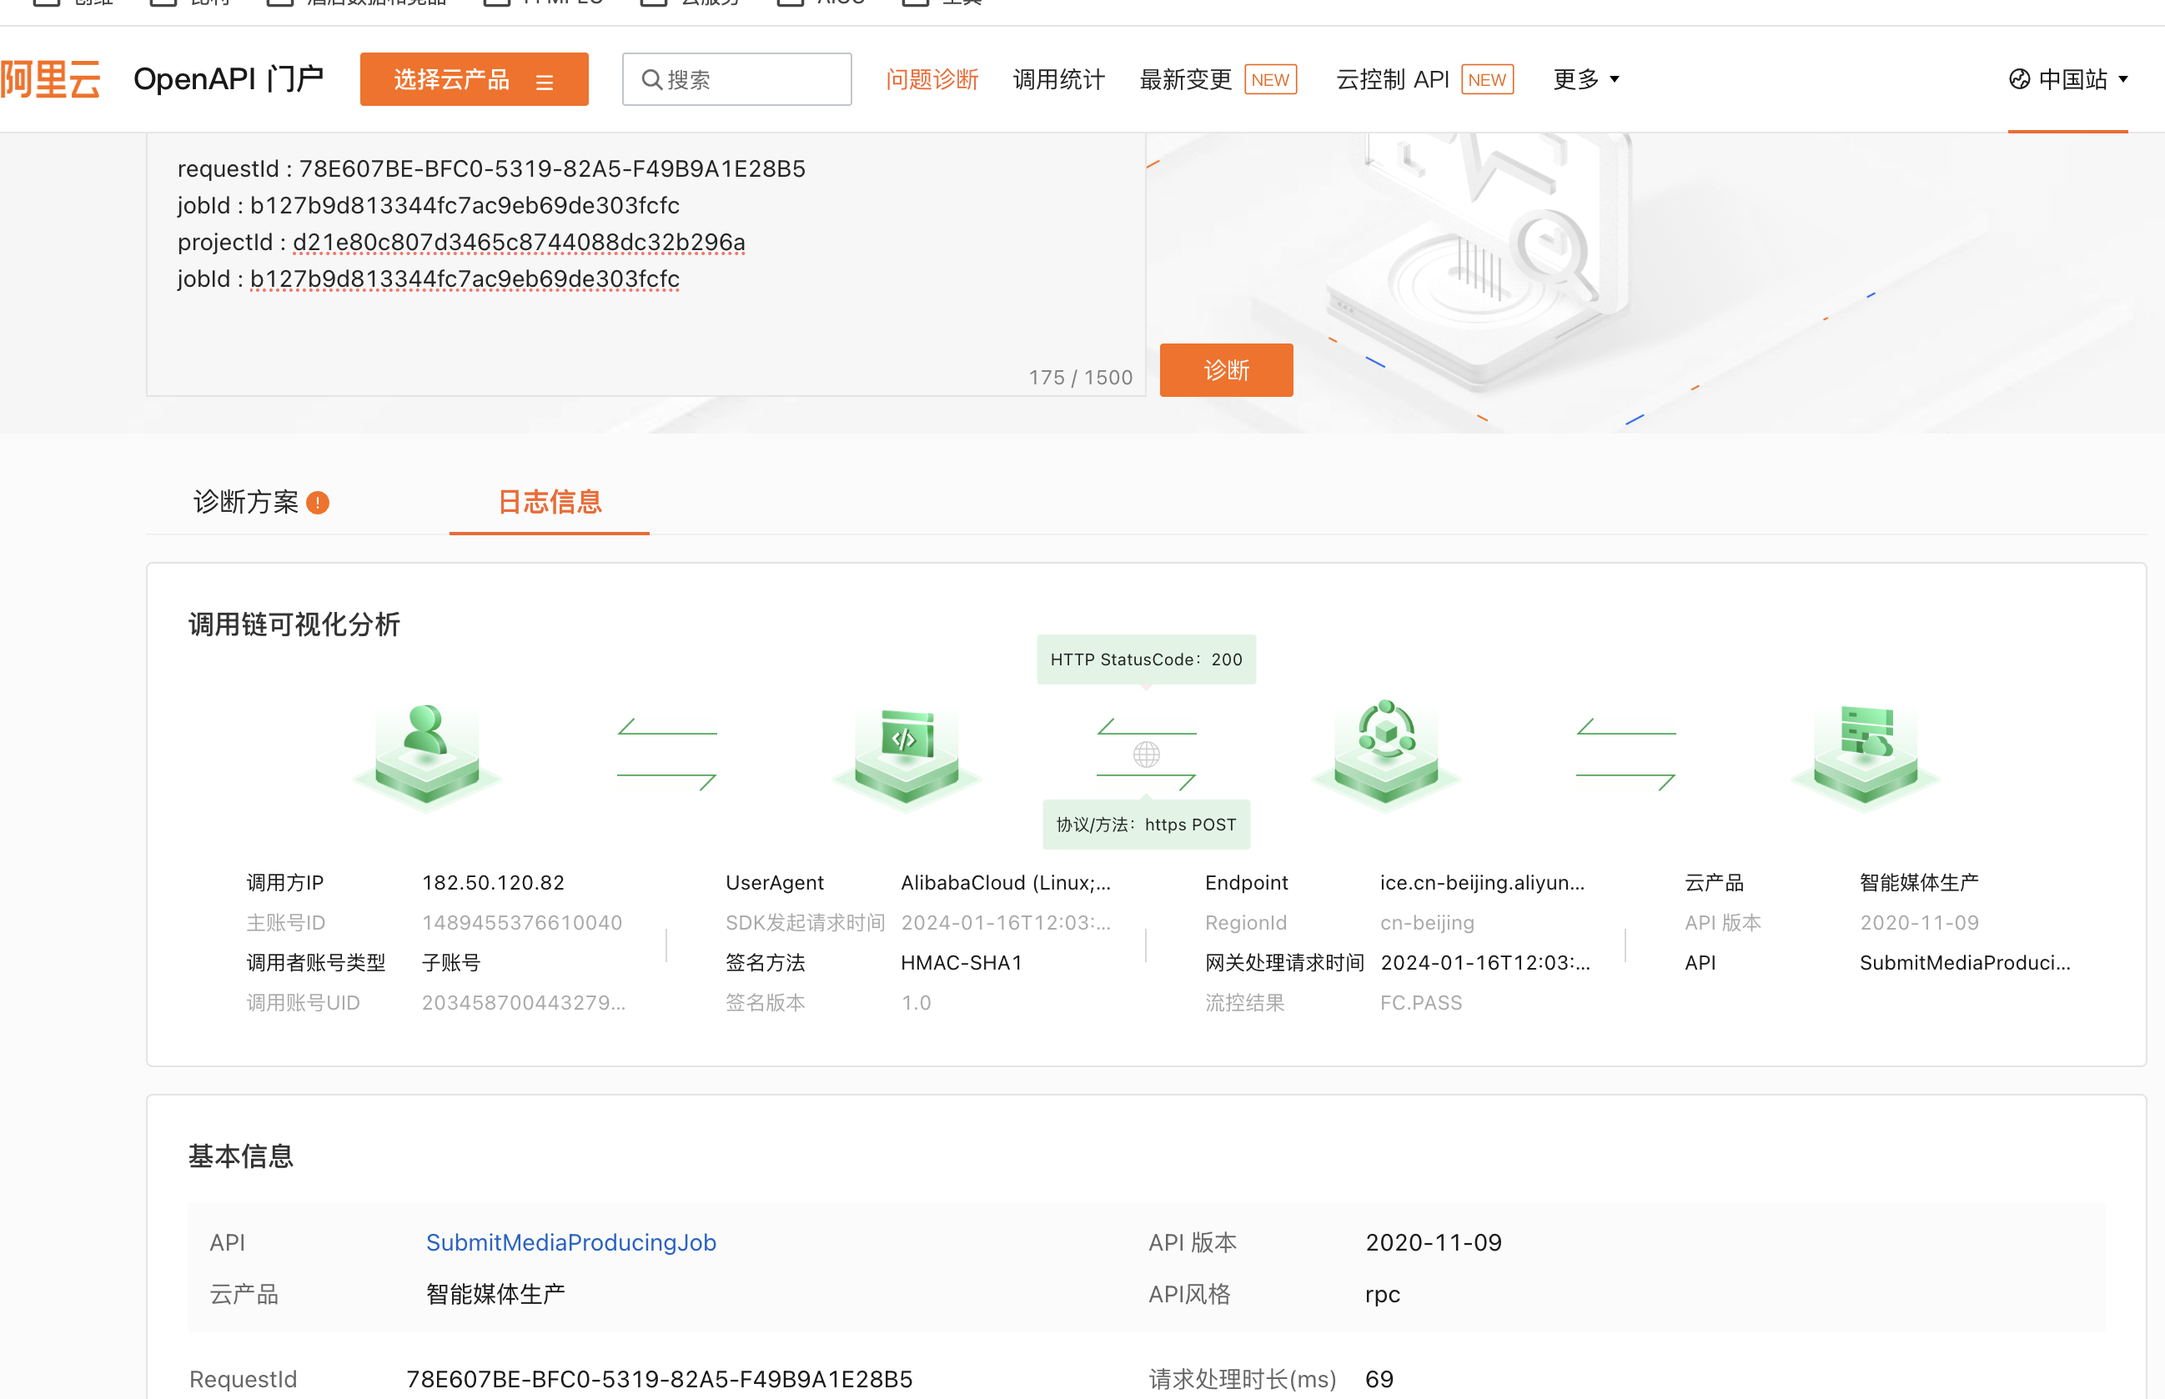The height and width of the screenshot is (1399, 2165).
Task: Open the 问题诊断 nav tab
Action: click(932, 80)
